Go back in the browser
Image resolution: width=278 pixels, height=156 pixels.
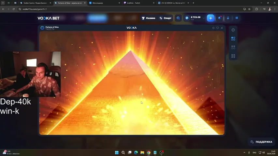point(3,9)
